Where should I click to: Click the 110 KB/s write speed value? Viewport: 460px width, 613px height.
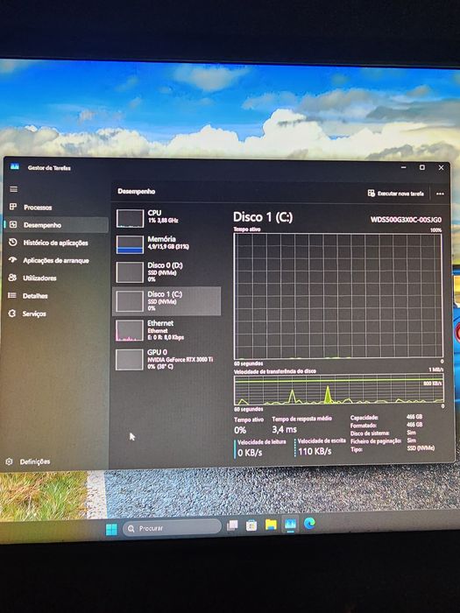(315, 451)
